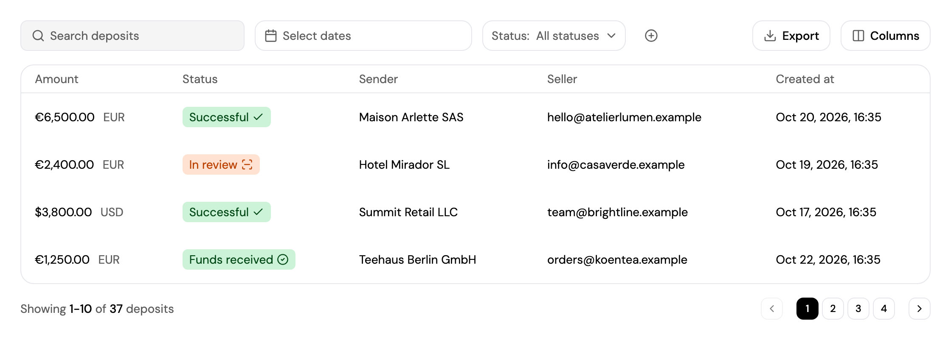This screenshot has height=340, width=951.
Task: Go to page 2
Action: pyautogui.click(x=833, y=309)
